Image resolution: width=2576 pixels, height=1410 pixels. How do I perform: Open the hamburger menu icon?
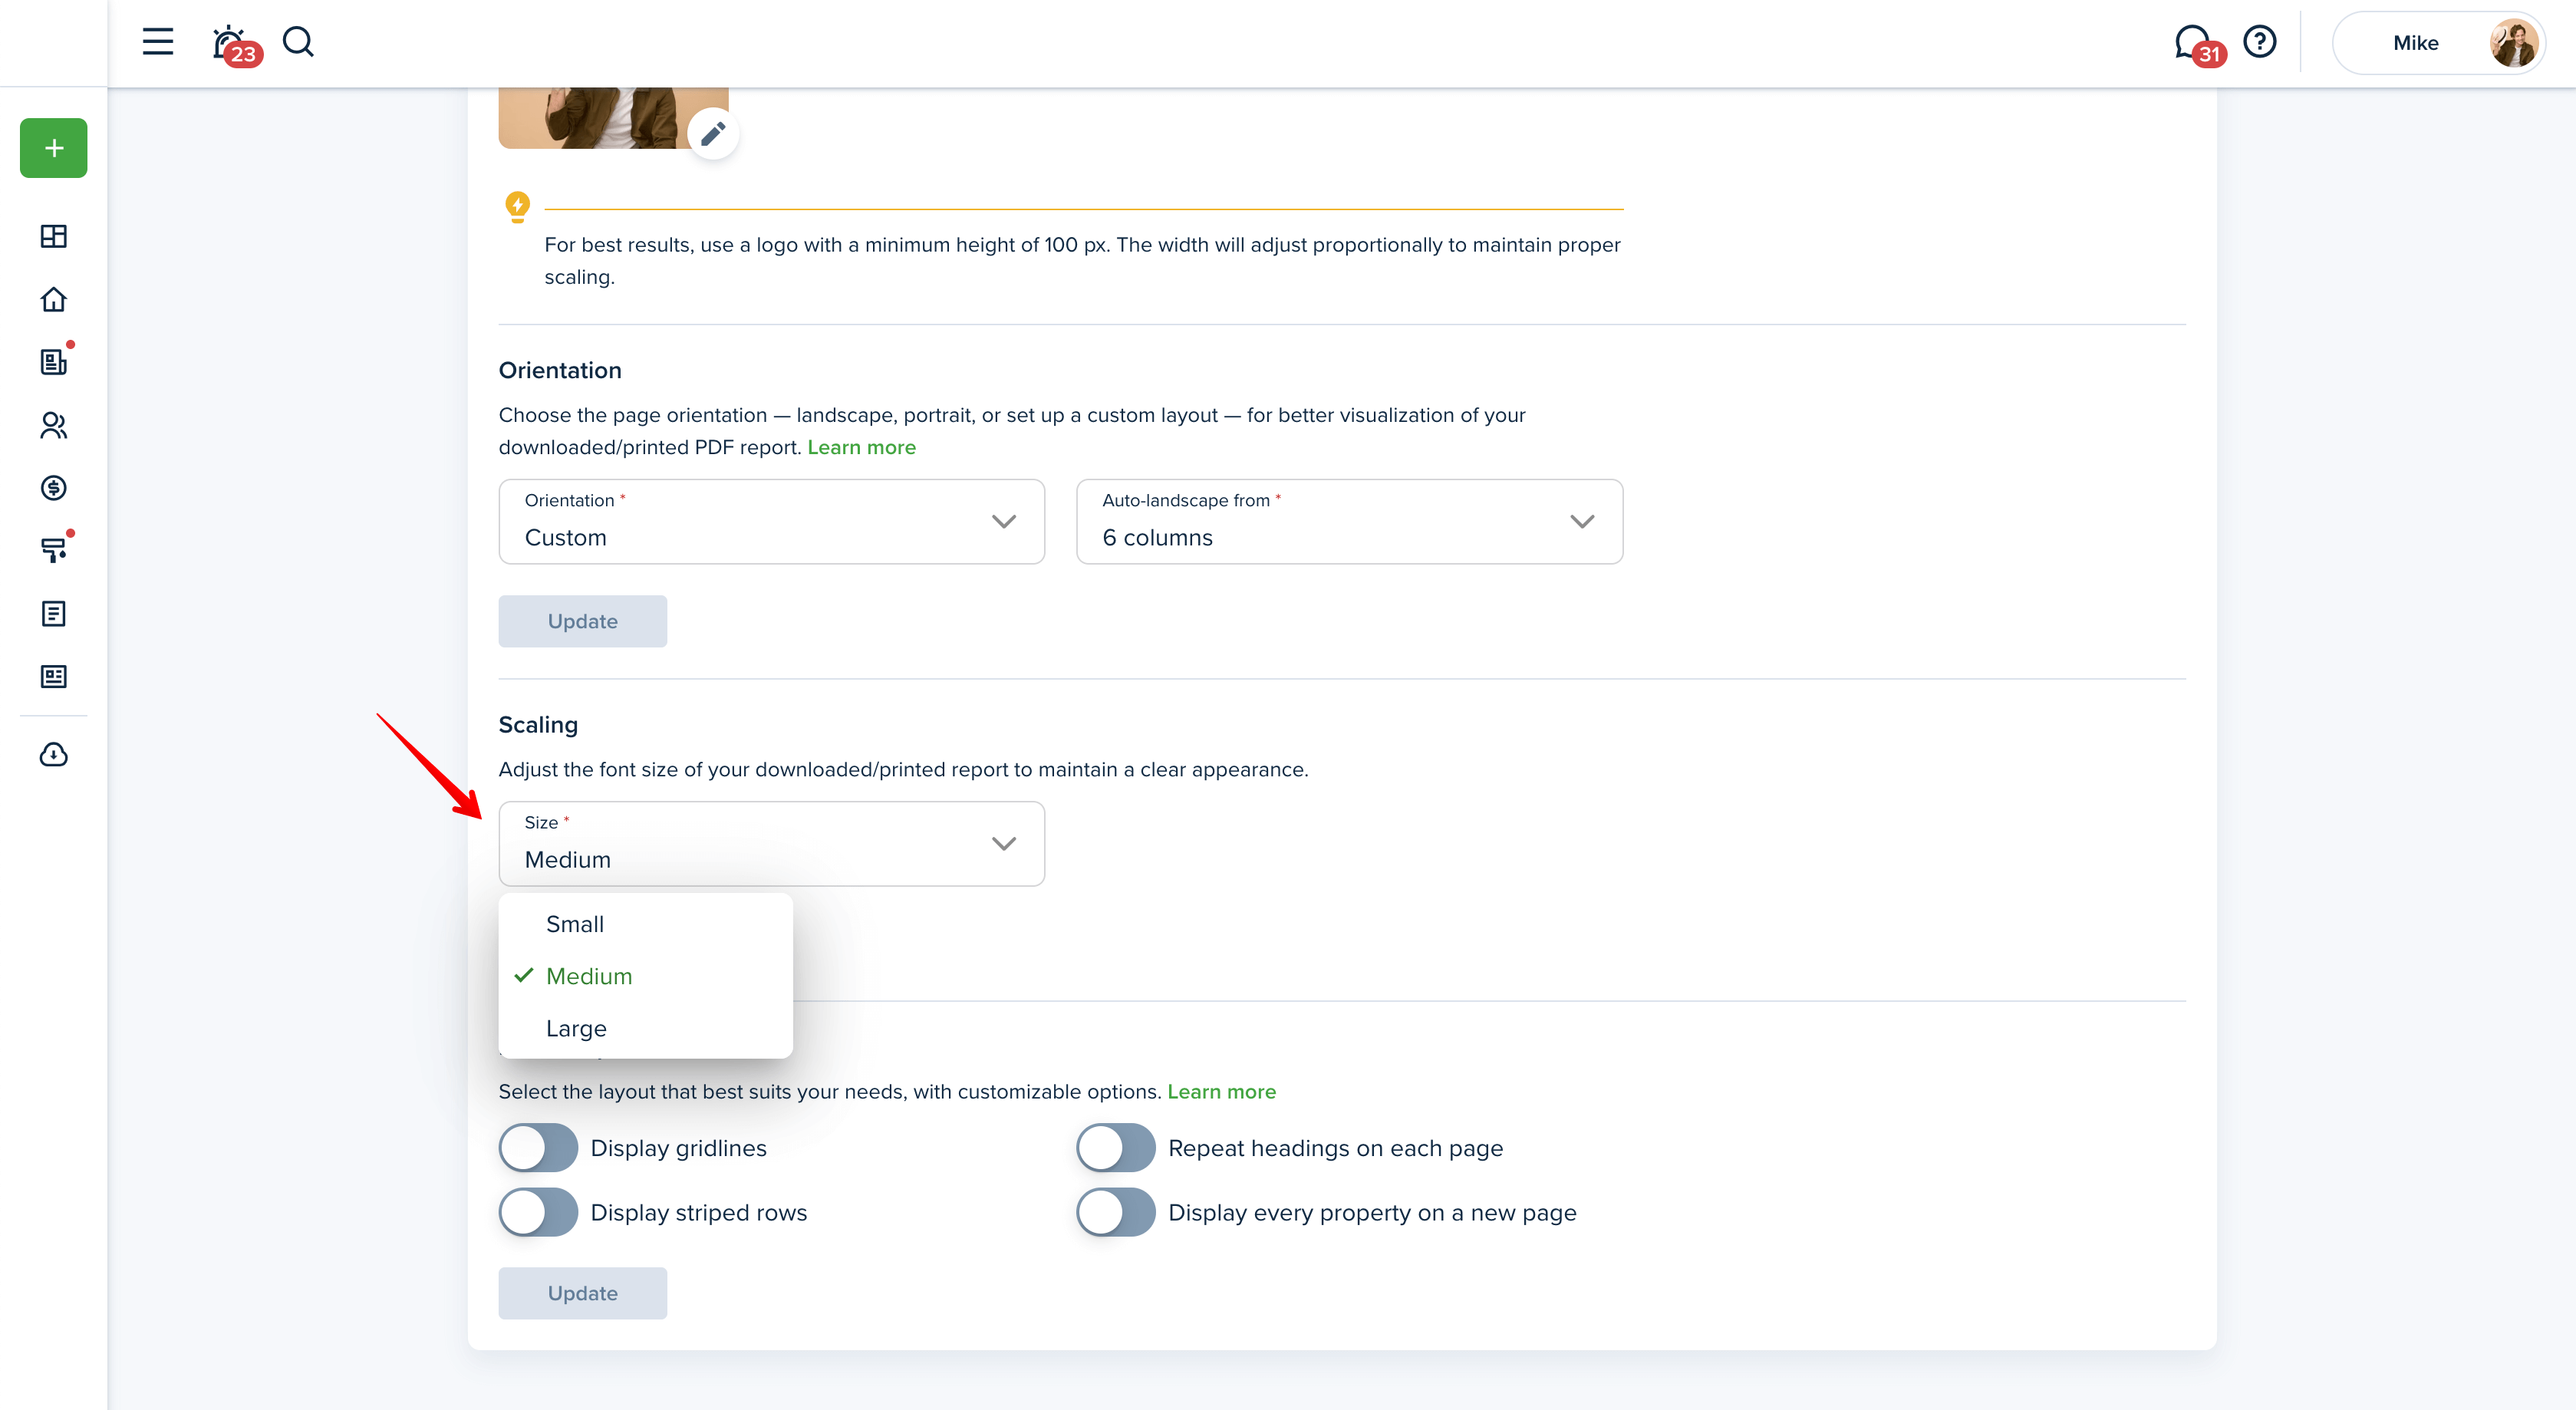pos(157,42)
